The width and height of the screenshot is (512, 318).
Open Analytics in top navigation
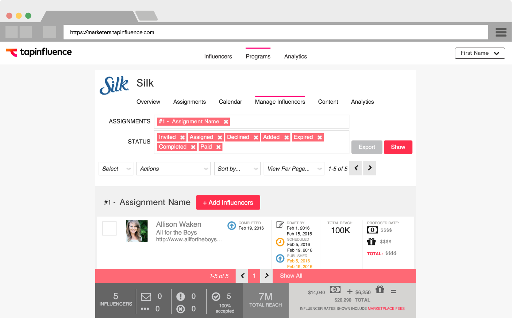pyautogui.click(x=296, y=57)
